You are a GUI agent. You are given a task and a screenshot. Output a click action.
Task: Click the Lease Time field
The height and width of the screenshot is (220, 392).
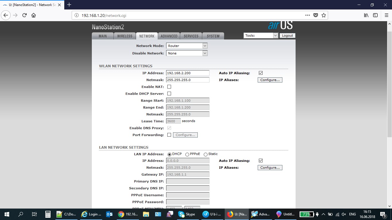173,121
